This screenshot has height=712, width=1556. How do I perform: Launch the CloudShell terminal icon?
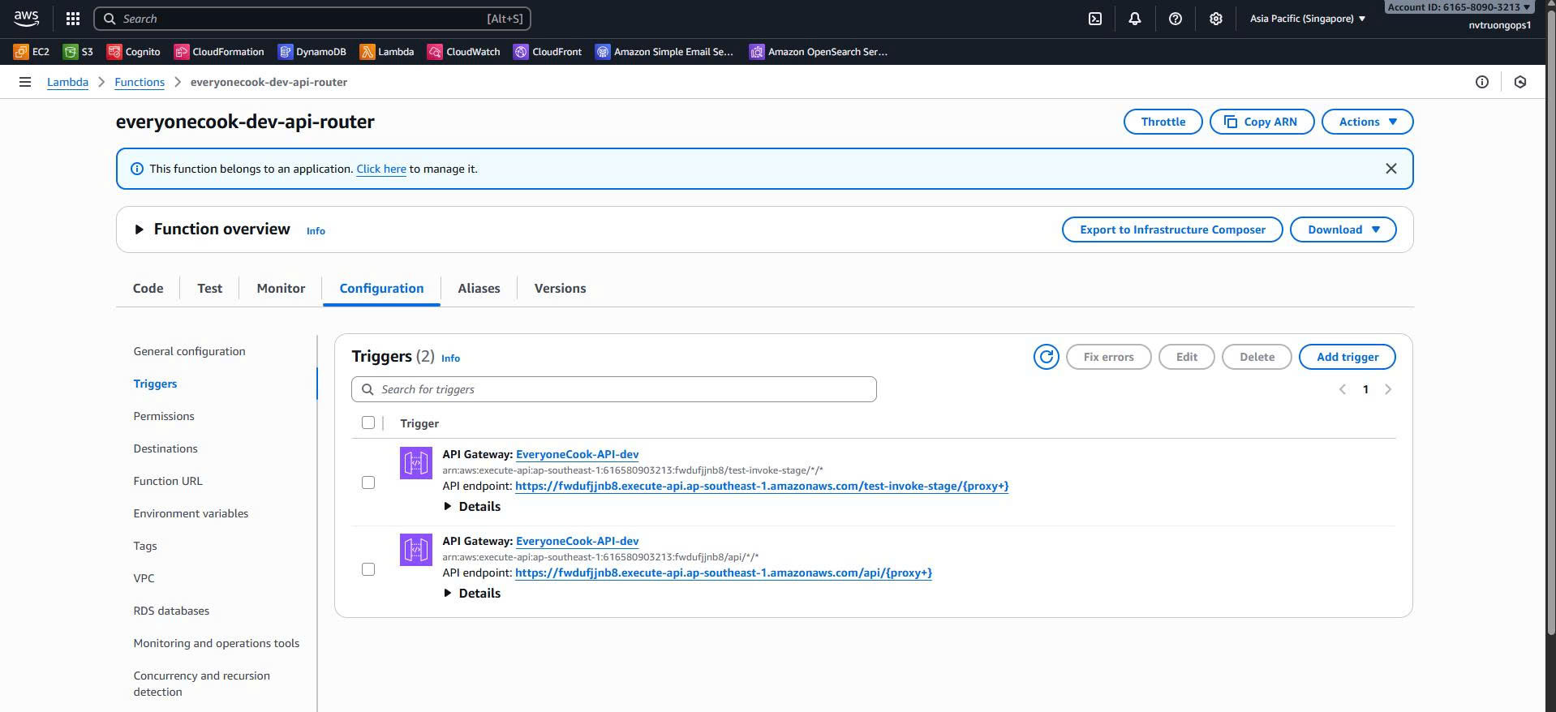1094,19
